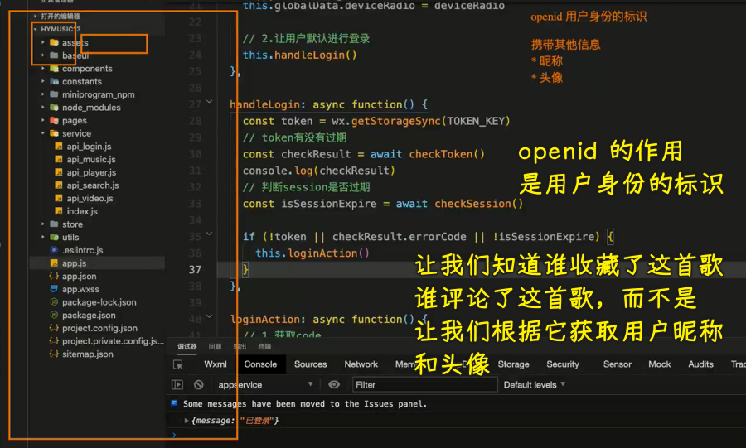Toggle live expression eye icon
The width and height of the screenshot is (746, 448).
coord(334,384)
